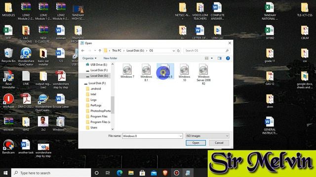Select the grade 11 desktop folder
The image size is (316, 177).
coord(270,56)
